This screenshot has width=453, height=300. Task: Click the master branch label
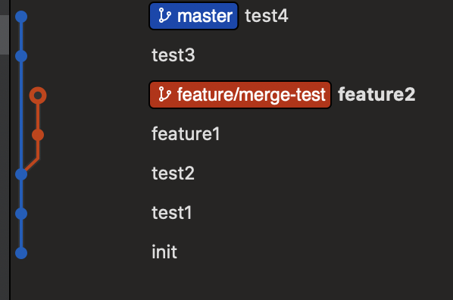(194, 16)
